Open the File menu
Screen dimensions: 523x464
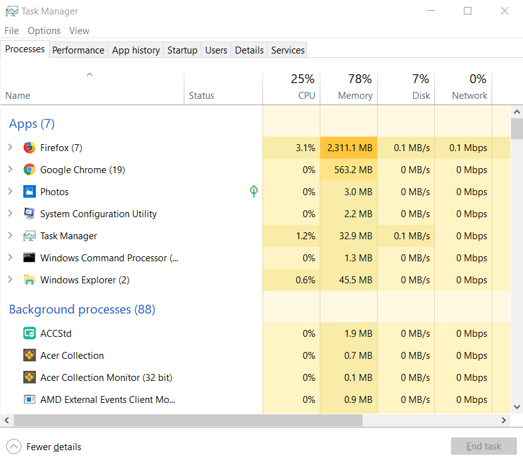(x=12, y=31)
